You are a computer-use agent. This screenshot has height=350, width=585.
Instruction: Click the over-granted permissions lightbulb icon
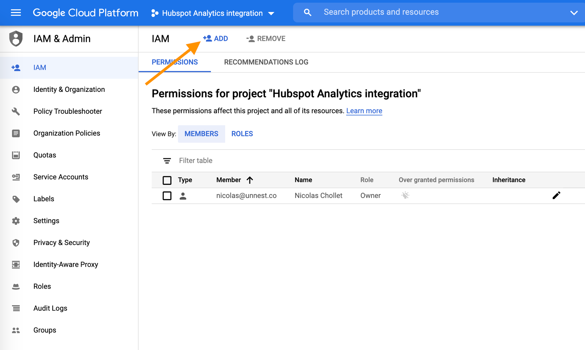[x=405, y=195]
